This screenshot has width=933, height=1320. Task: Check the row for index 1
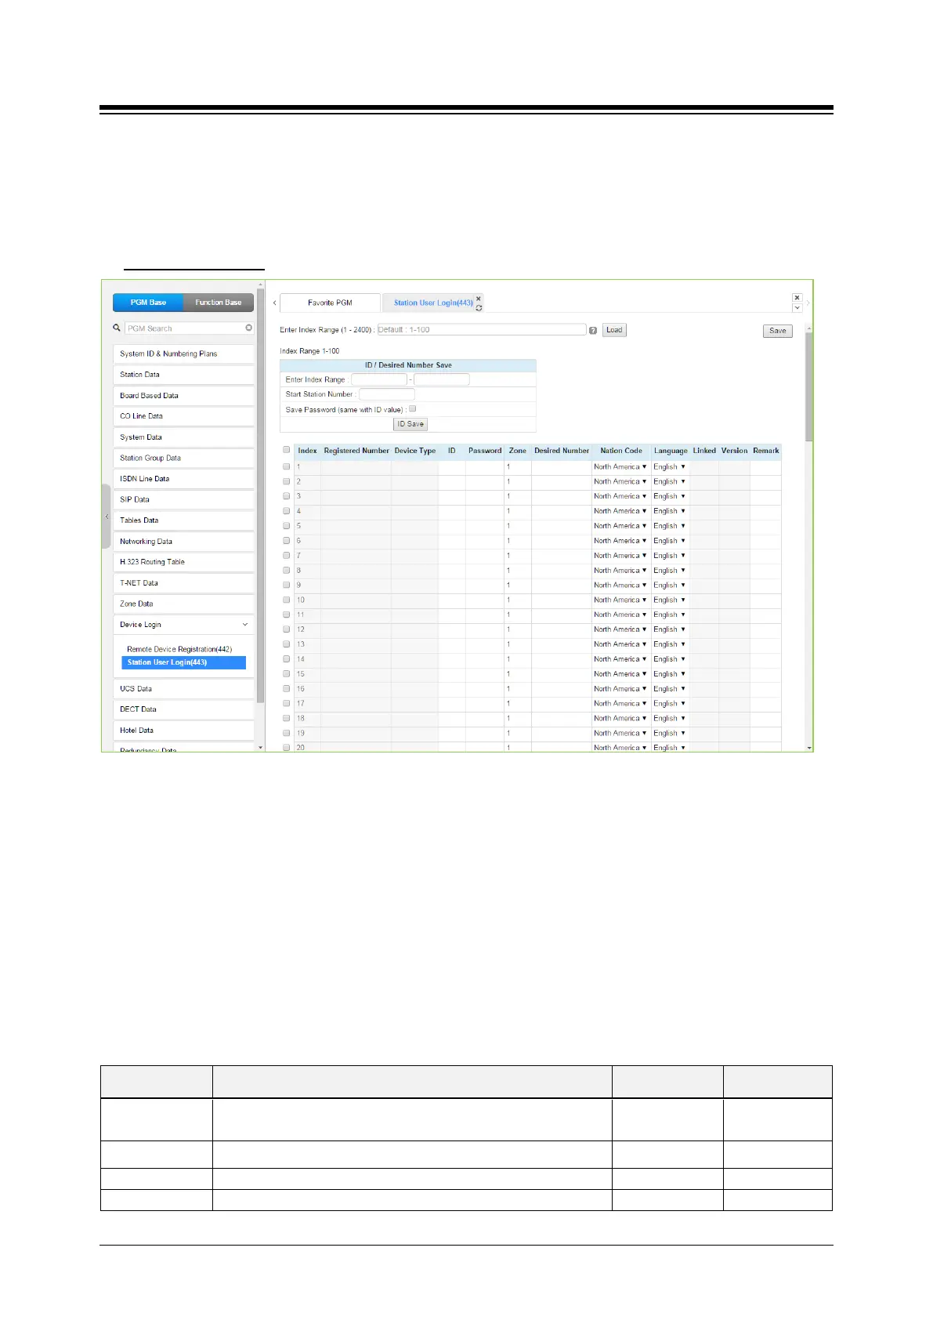pos(287,466)
